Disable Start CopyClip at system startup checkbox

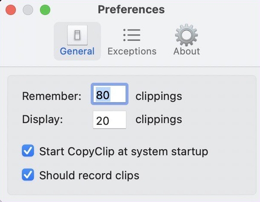pos(28,151)
